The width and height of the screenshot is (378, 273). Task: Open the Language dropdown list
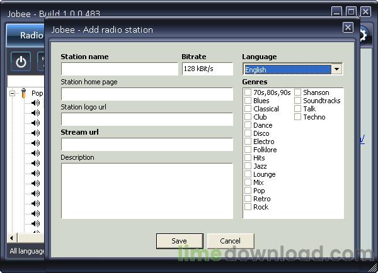pos(338,69)
